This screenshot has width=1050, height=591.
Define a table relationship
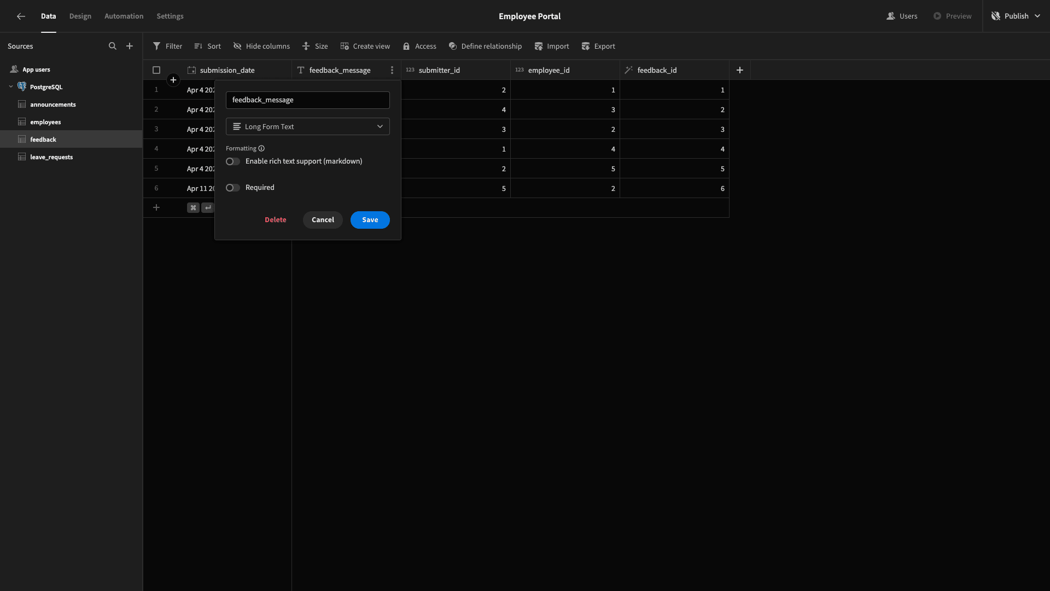[x=485, y=47]
